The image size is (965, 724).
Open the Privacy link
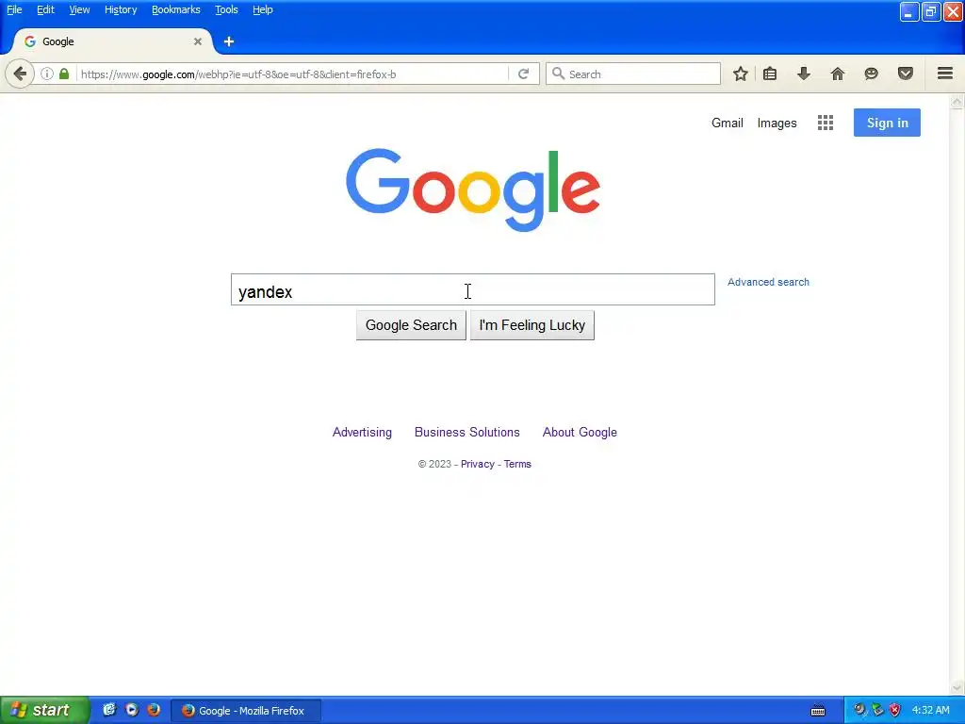point(478,464)
